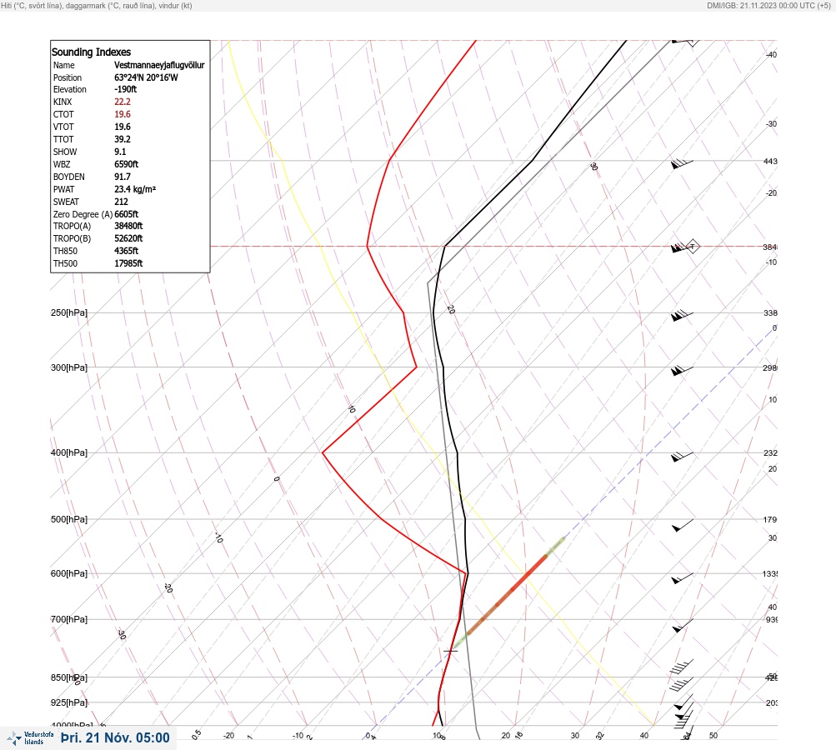This screenshot has height=750, width=836.
Task: Click the crosshair marker on the dewpoint curve
Action: click(x=451, y=651)
